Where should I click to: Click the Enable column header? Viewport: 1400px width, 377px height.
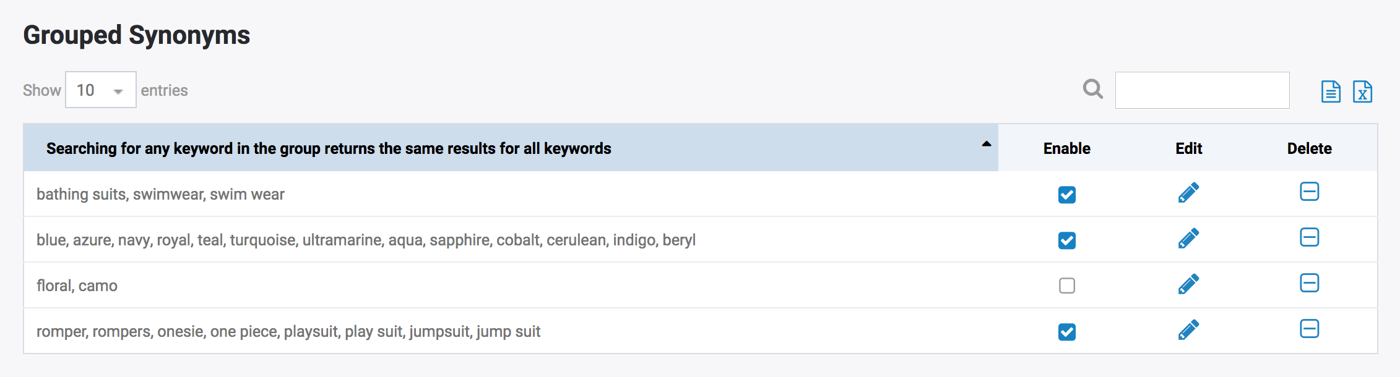click(x=1067, y=148)
